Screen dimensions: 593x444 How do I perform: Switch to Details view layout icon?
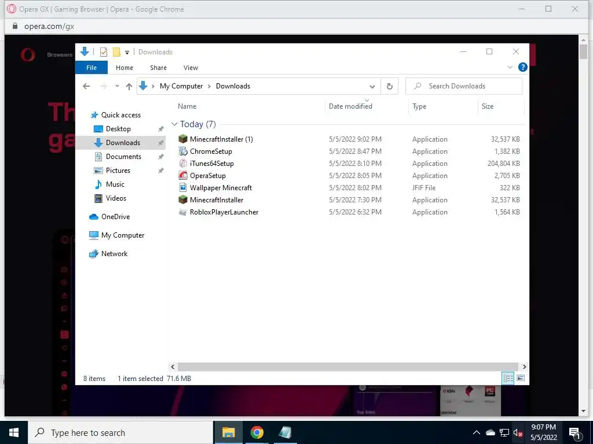(508, 378)
